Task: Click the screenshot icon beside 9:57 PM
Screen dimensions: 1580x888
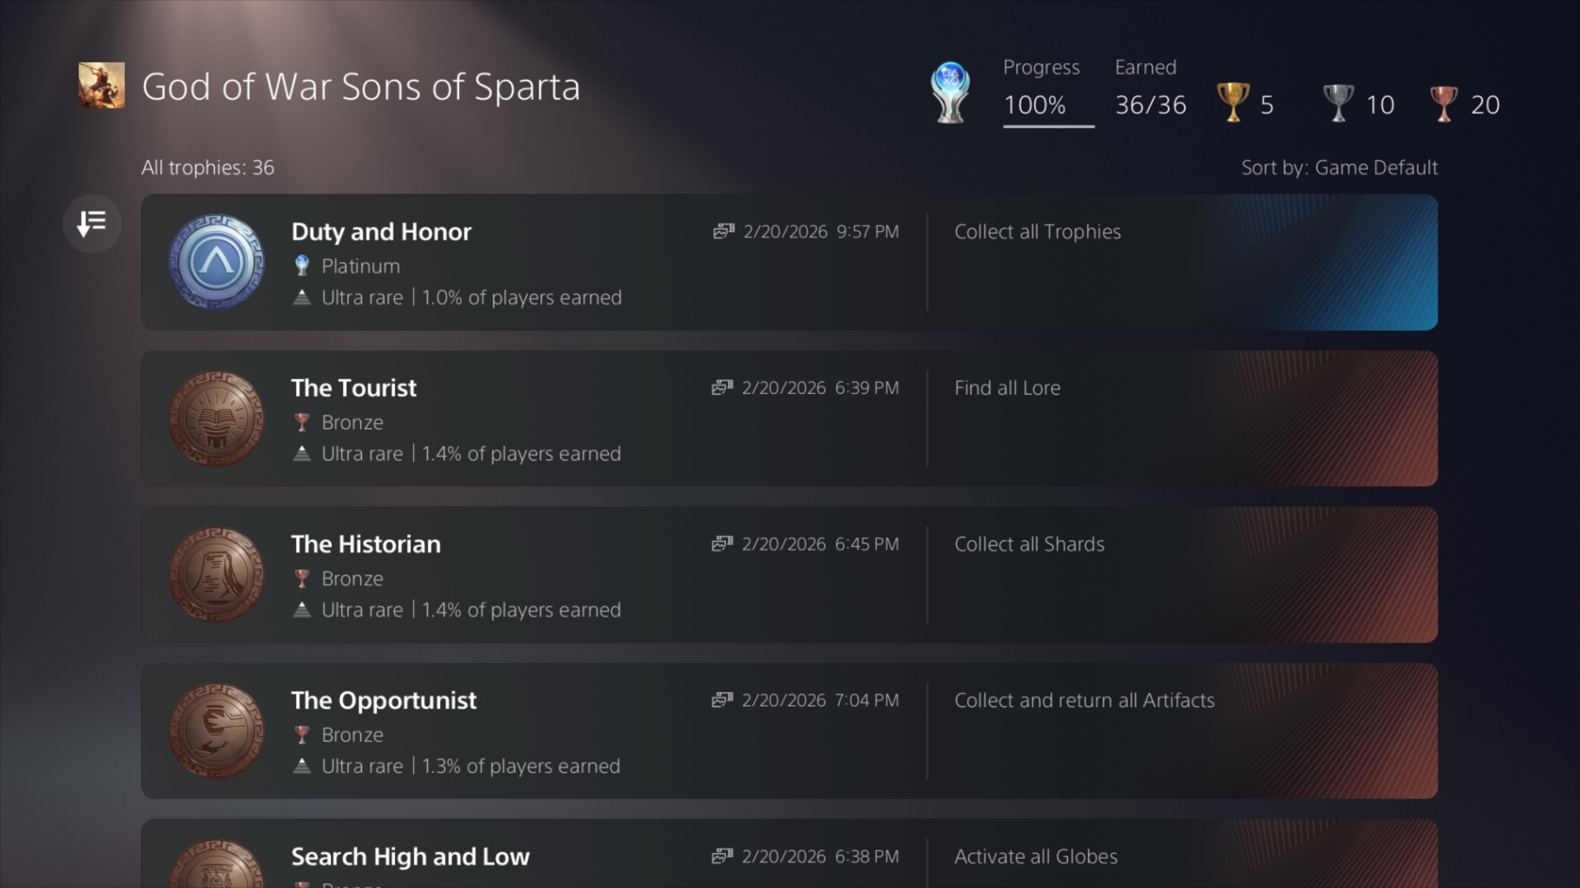Action: click(x=724, y=231)
